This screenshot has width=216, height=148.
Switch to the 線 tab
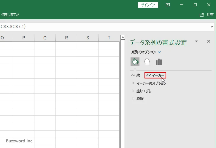pyautogui.click(x=136, y=75)
